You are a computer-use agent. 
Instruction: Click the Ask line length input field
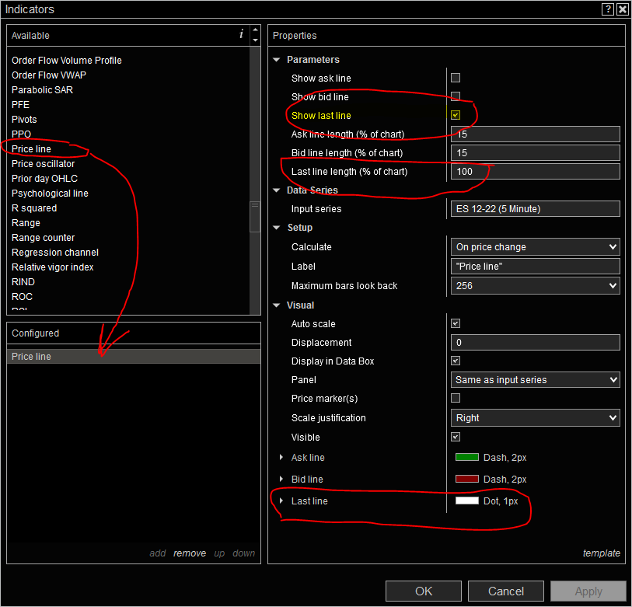(536, 134)
